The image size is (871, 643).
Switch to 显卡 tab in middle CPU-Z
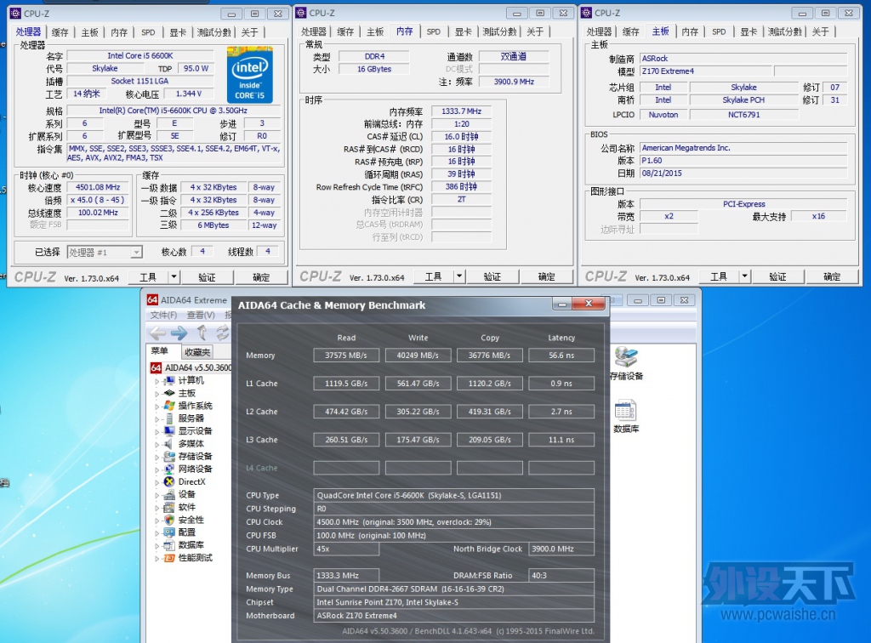(464, 31)
